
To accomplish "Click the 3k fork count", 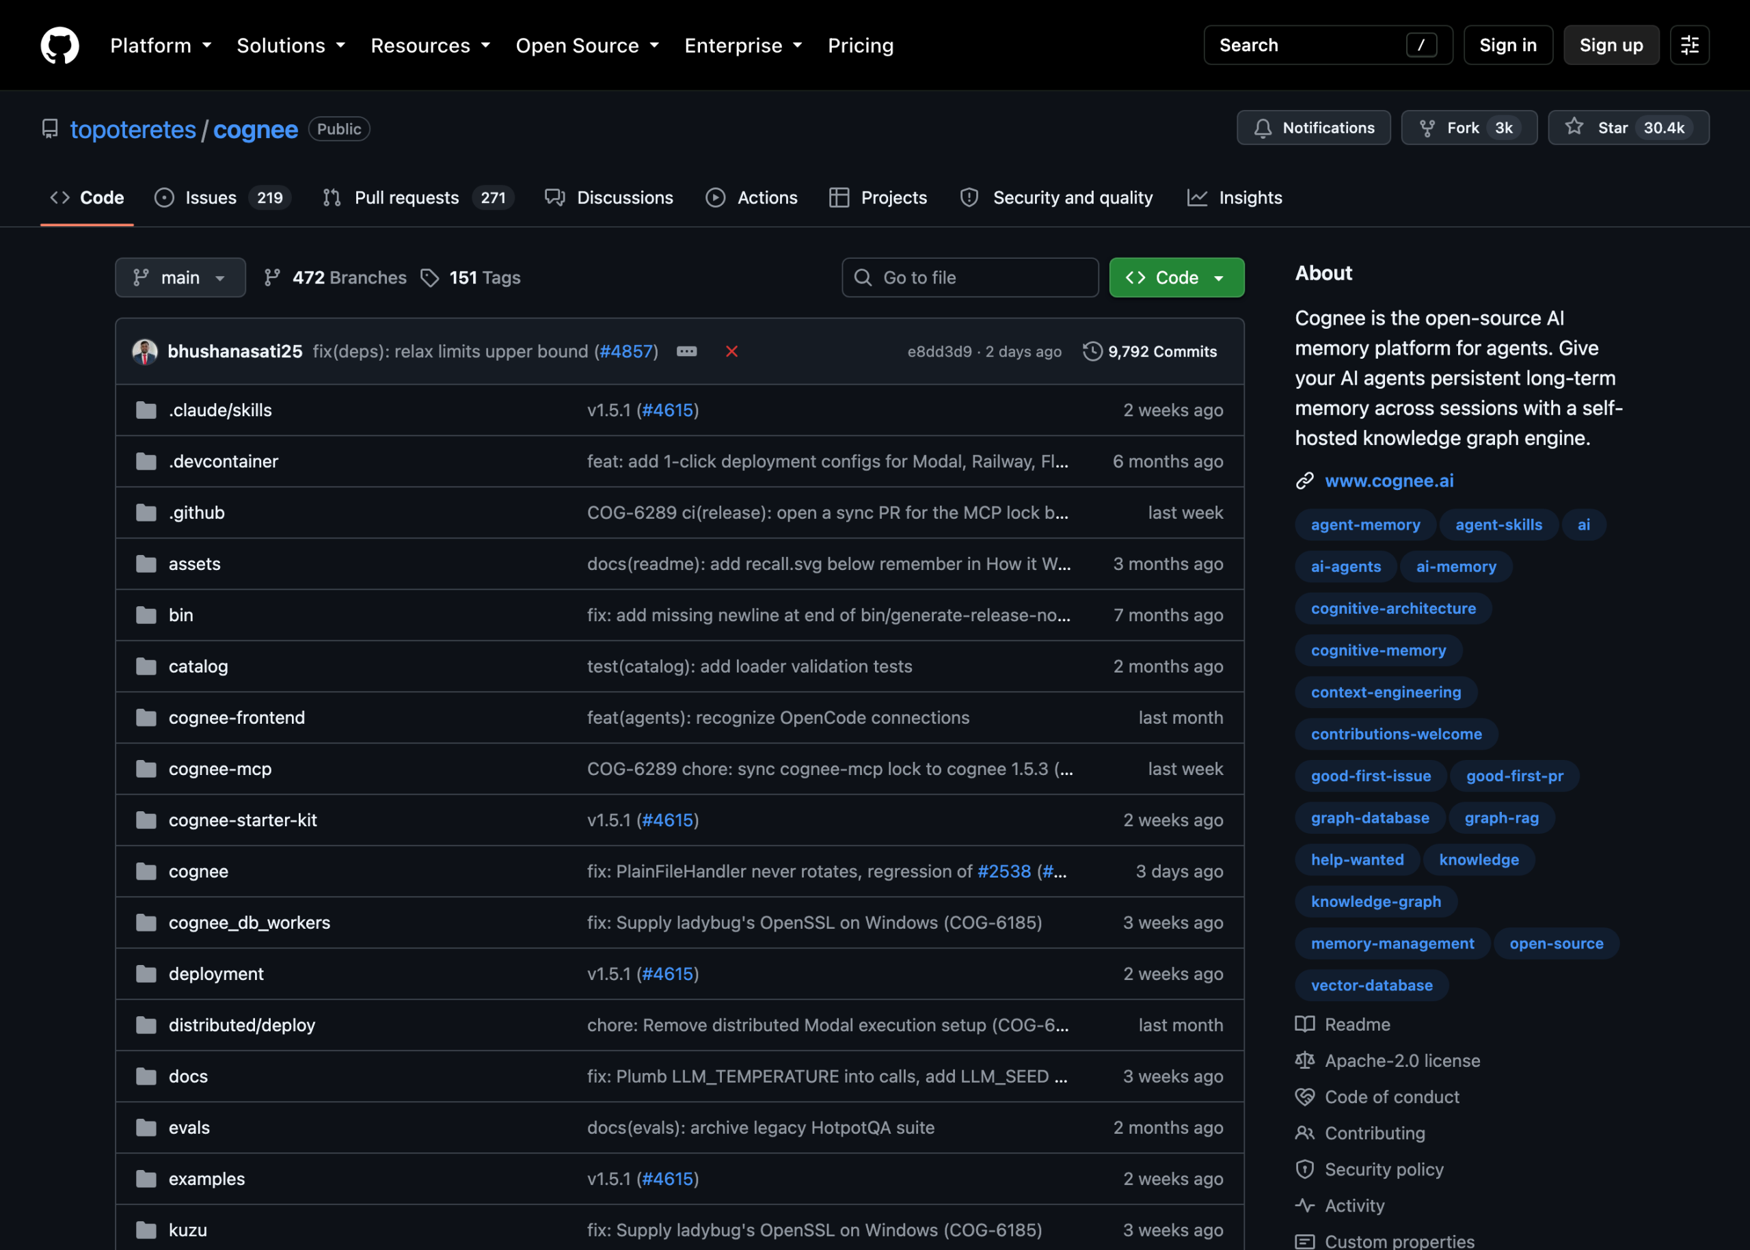I will [x=1504, y=128].
